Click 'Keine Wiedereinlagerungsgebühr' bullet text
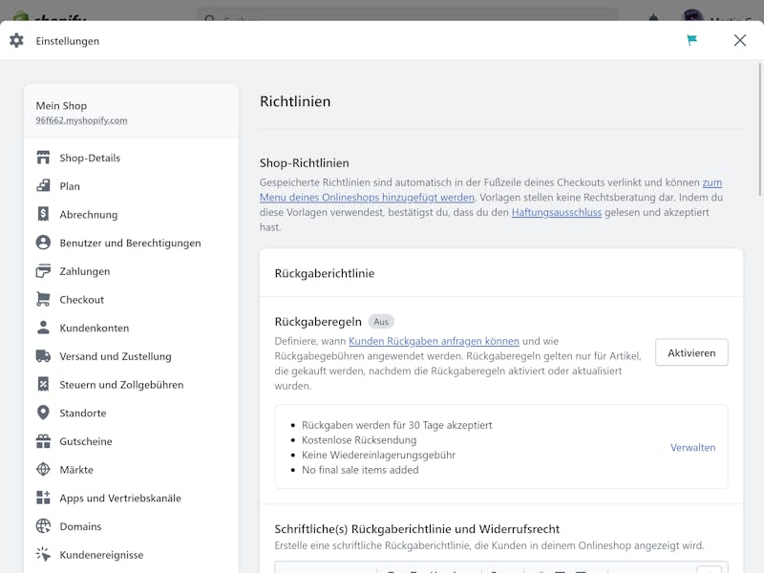 (378, 455)
